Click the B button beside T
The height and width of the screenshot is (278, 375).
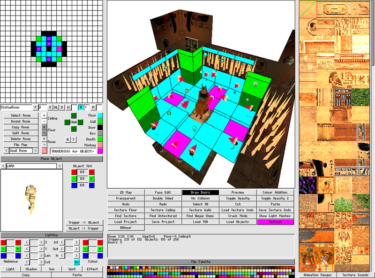pyautogui.click(x=67, y=139)
